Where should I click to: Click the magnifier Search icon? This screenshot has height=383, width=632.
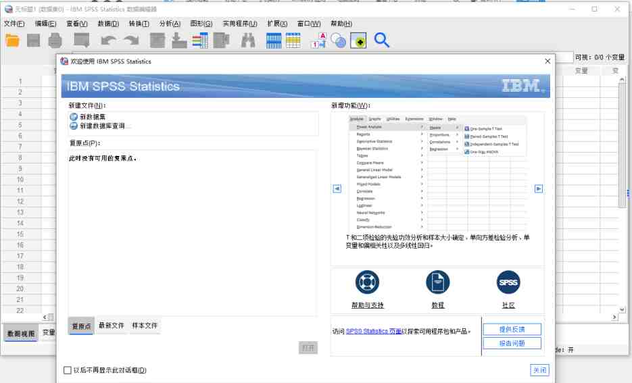tap(381, 41)
